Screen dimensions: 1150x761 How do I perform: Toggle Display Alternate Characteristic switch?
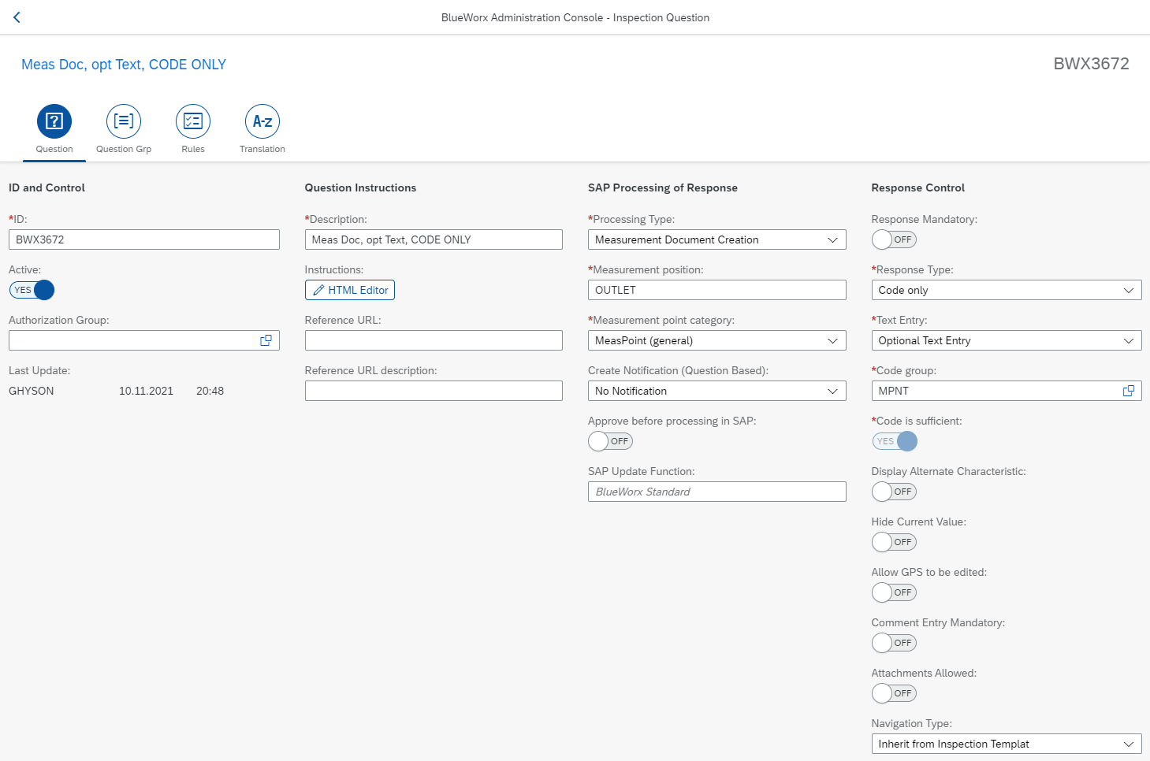[x=894, y=492]
